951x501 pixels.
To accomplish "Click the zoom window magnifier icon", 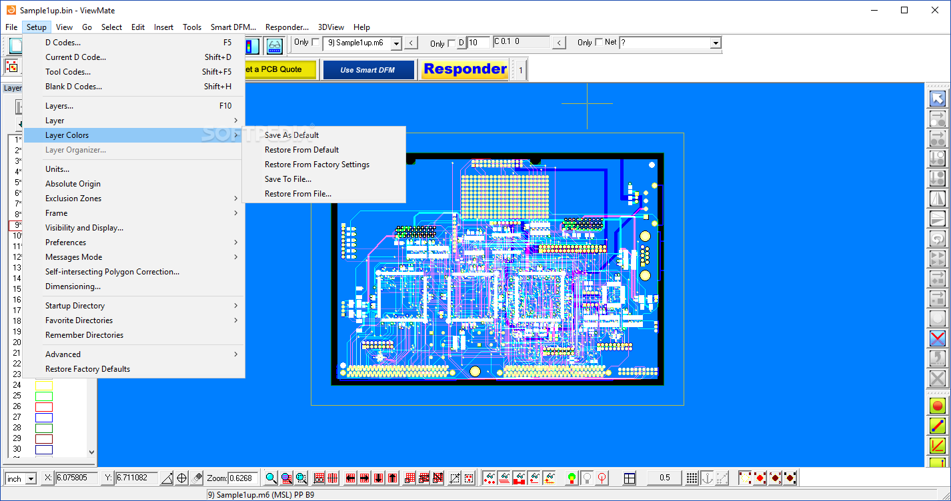I will (x=286, y=478).
